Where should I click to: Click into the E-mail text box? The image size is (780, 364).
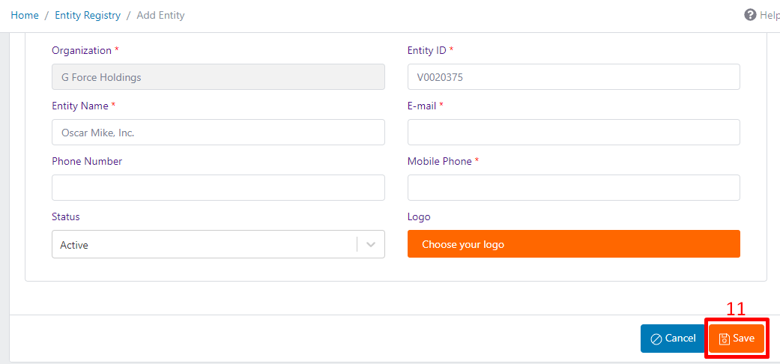(573, 133)
